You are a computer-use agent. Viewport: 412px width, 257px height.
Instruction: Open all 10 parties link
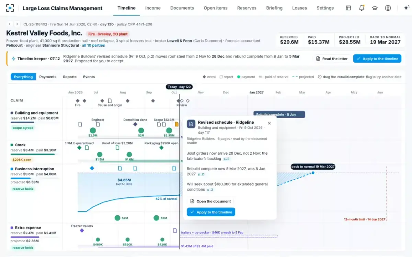pos(93,45)
